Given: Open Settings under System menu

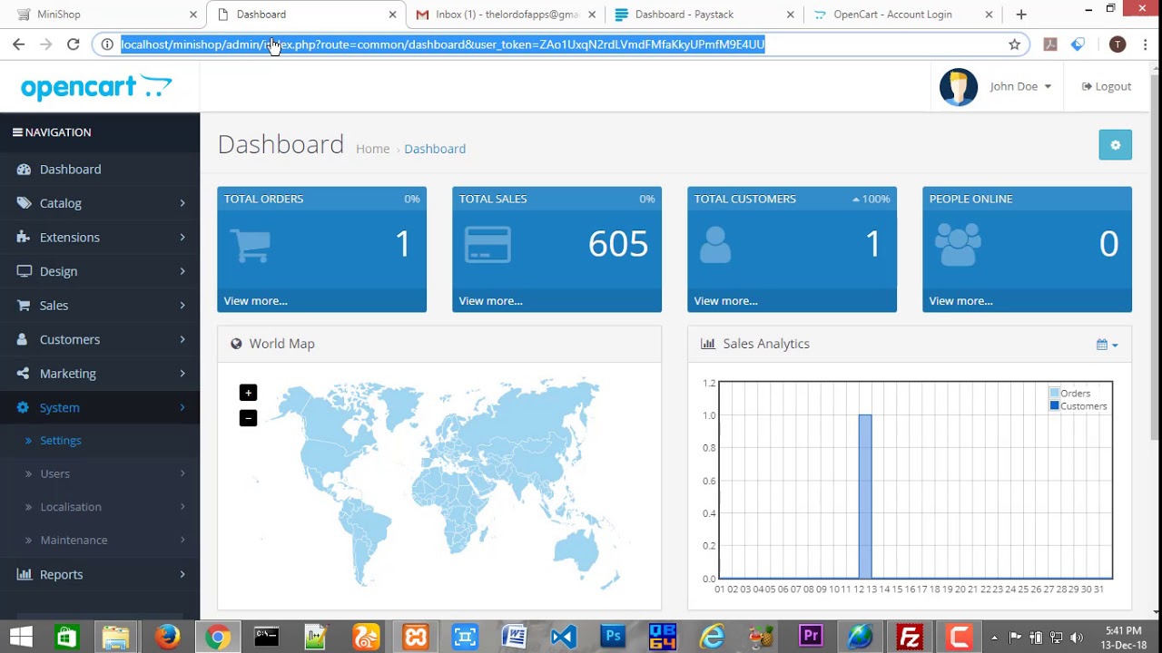Looking at the screenshot, I should (x=61, y=441).
